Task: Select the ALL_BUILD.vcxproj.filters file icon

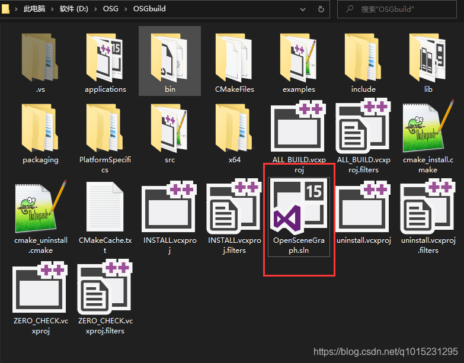Action: pos(363,126)
